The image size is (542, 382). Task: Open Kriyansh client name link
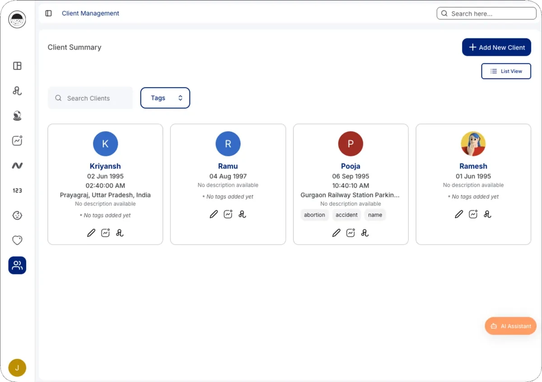pyautogui.click(x=105, y=166)
